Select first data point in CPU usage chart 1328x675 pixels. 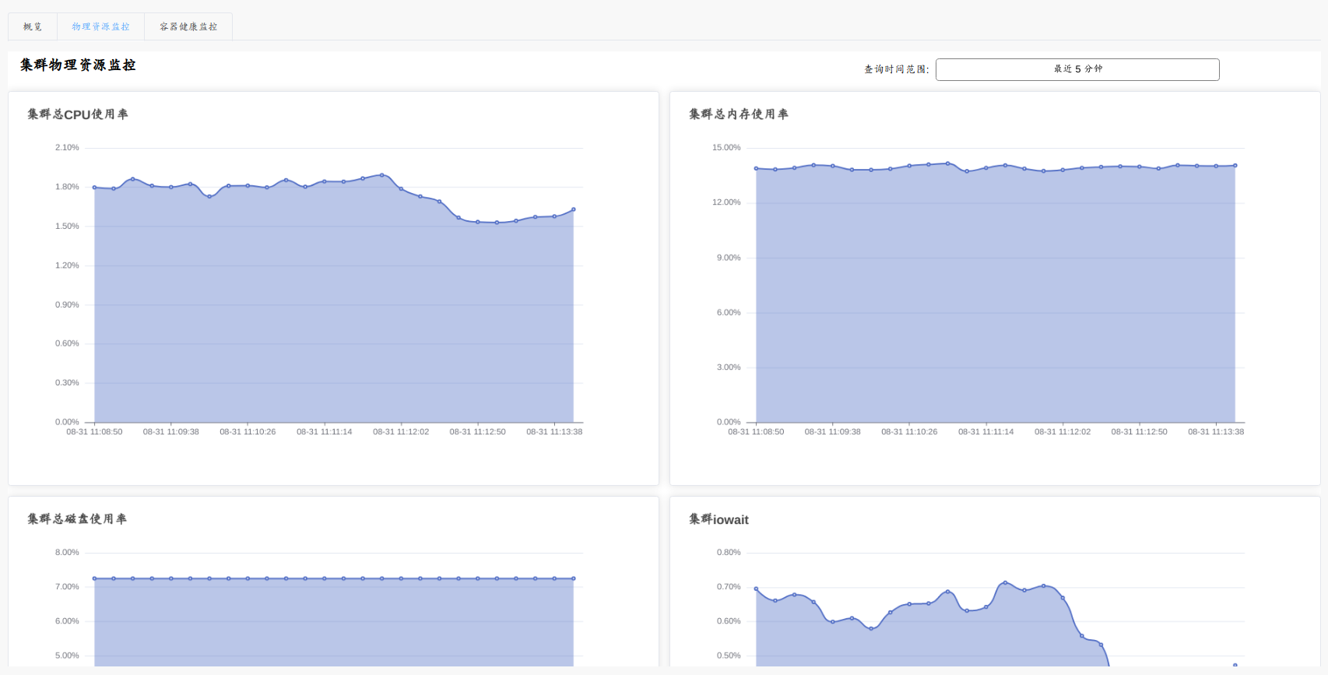[x=95, y=188]
